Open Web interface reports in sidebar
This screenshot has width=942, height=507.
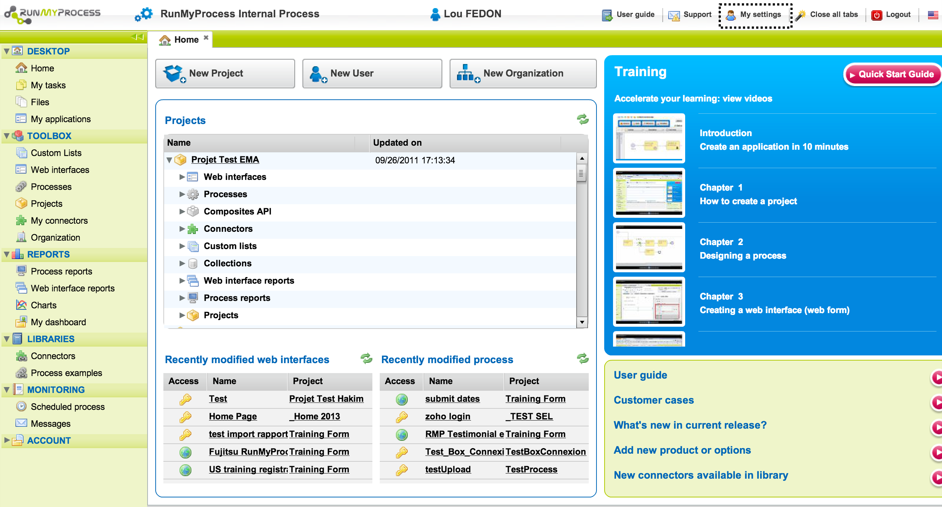[73, 288]
